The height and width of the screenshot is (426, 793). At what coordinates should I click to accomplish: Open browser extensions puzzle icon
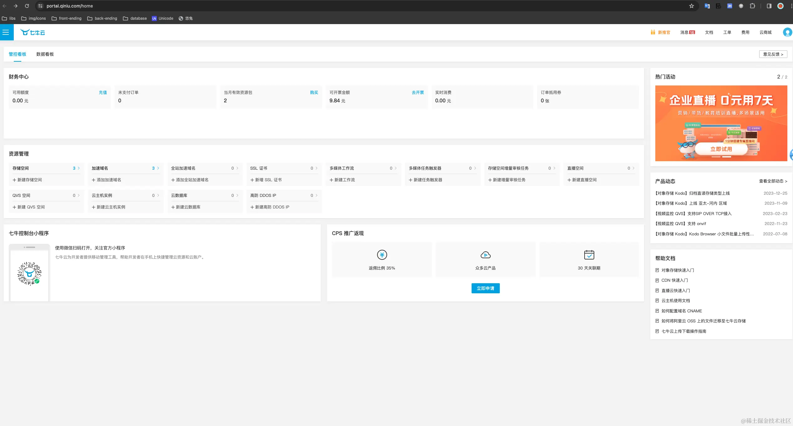(x=752, y=6)
